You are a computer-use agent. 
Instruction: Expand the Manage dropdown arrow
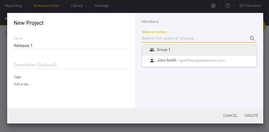point(112,6)
